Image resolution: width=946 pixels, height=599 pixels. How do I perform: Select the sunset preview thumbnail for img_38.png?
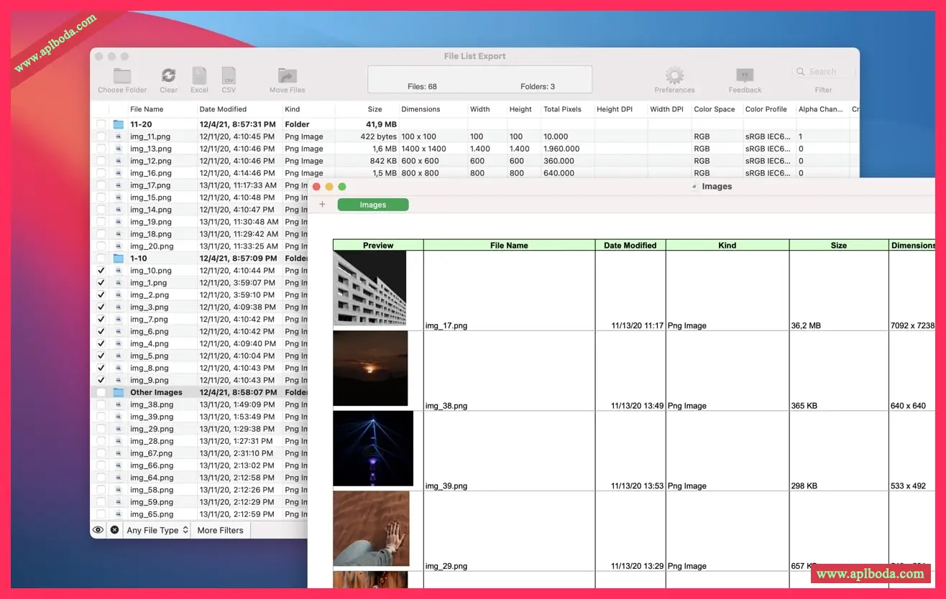coord(370,368)
